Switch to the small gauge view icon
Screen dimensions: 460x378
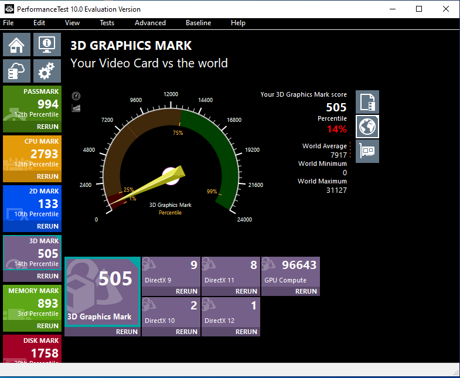[x=76, y=96]
